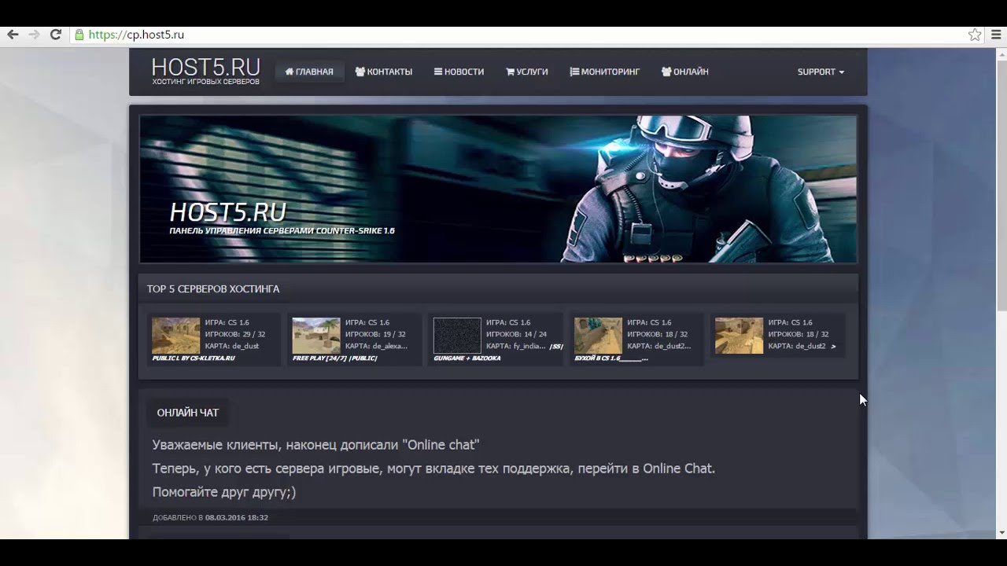Click the page vertical scrollbar thumb
Image resolution: width=1007 pixels, height=566 pixels.
pyautogui.click(x=1001, y=184)
